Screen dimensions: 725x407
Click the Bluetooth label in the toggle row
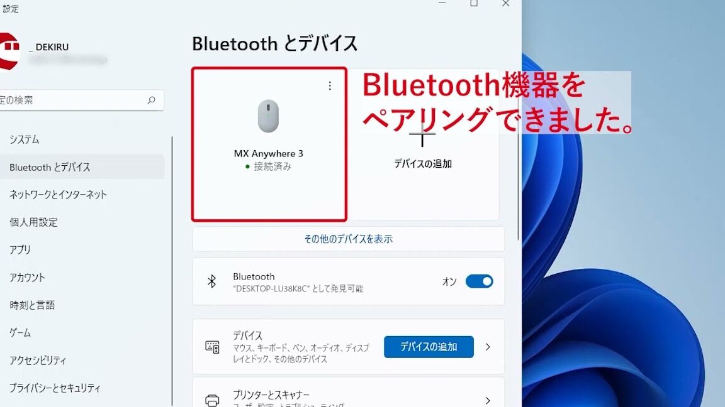tap(254, 276)
